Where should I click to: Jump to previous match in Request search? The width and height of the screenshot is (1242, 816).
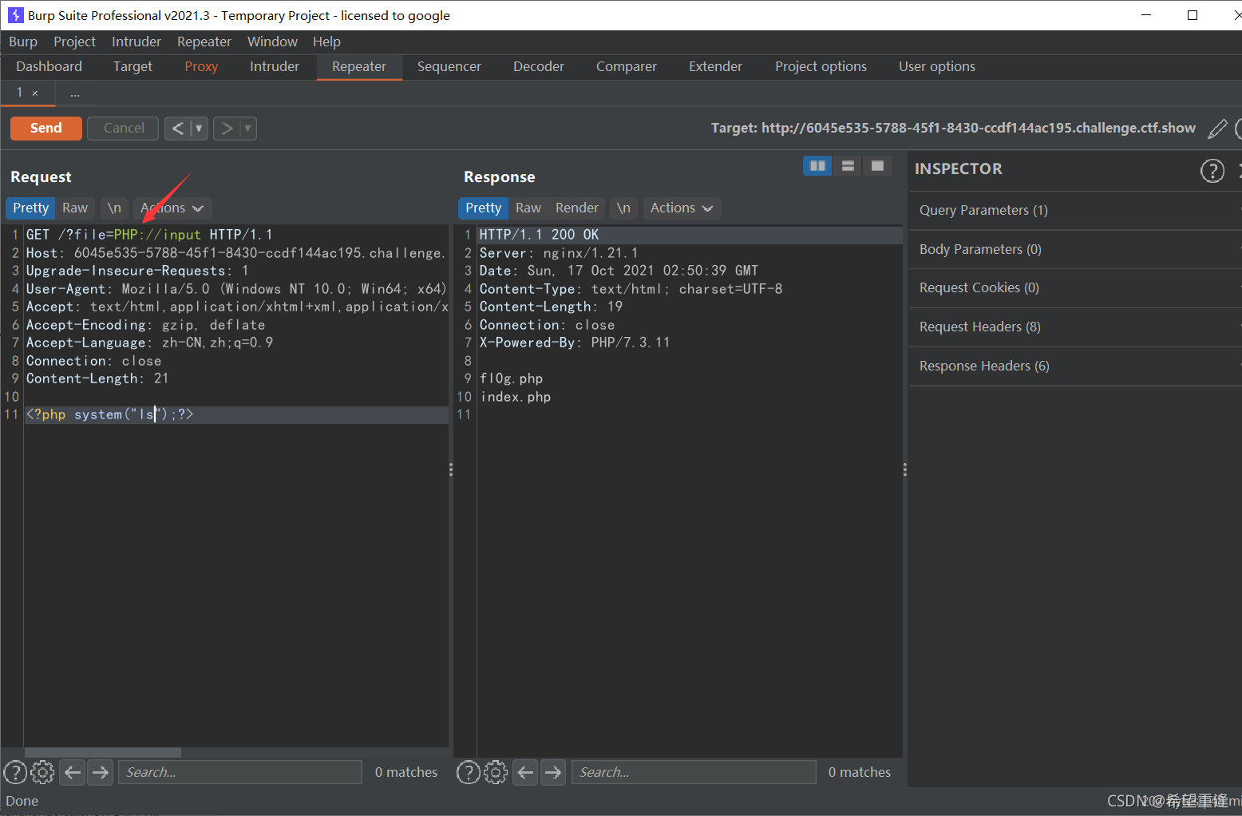(73, 772)
